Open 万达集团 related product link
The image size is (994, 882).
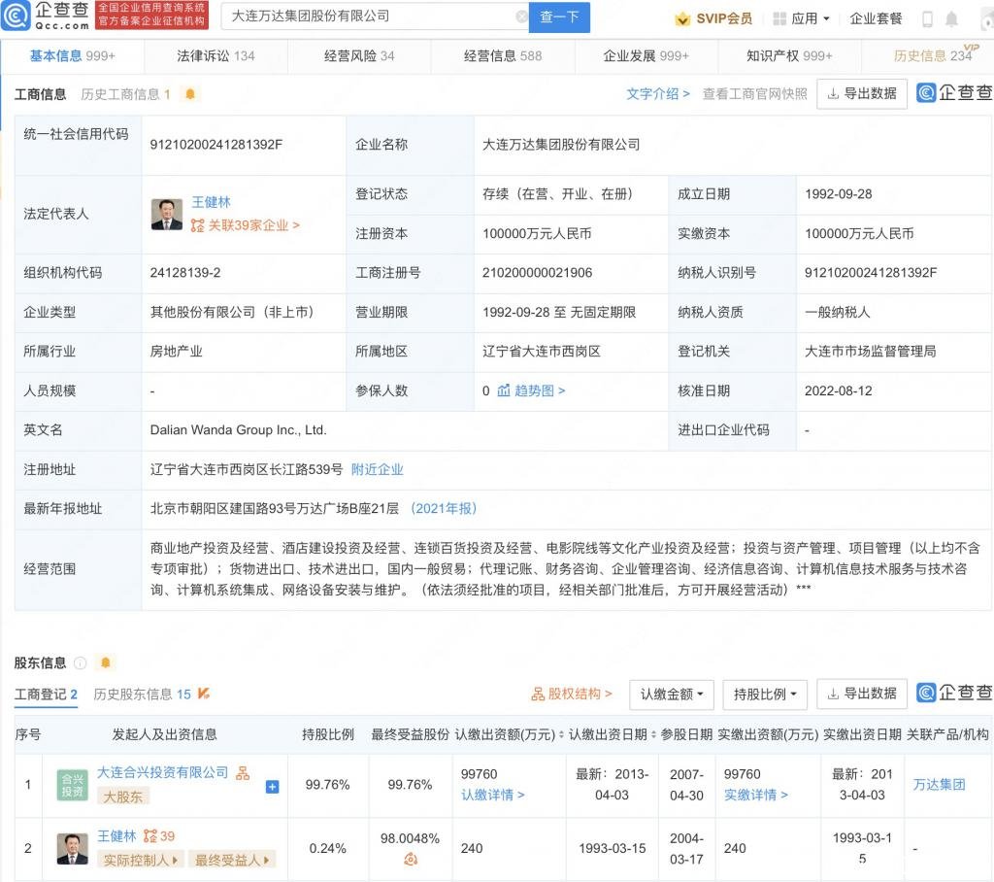(939, 784)
